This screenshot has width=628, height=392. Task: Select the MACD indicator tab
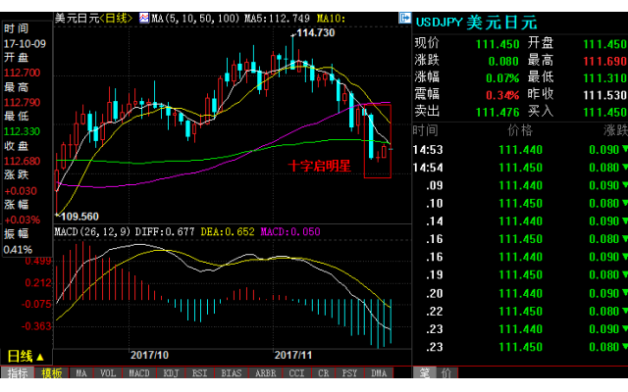(x=139, y=372)
